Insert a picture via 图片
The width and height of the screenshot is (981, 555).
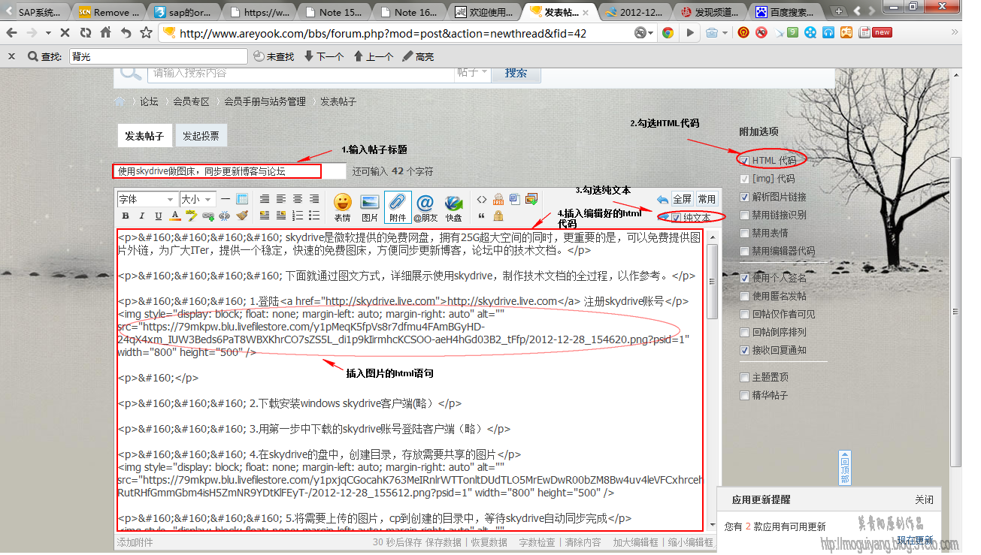point(370,208)
